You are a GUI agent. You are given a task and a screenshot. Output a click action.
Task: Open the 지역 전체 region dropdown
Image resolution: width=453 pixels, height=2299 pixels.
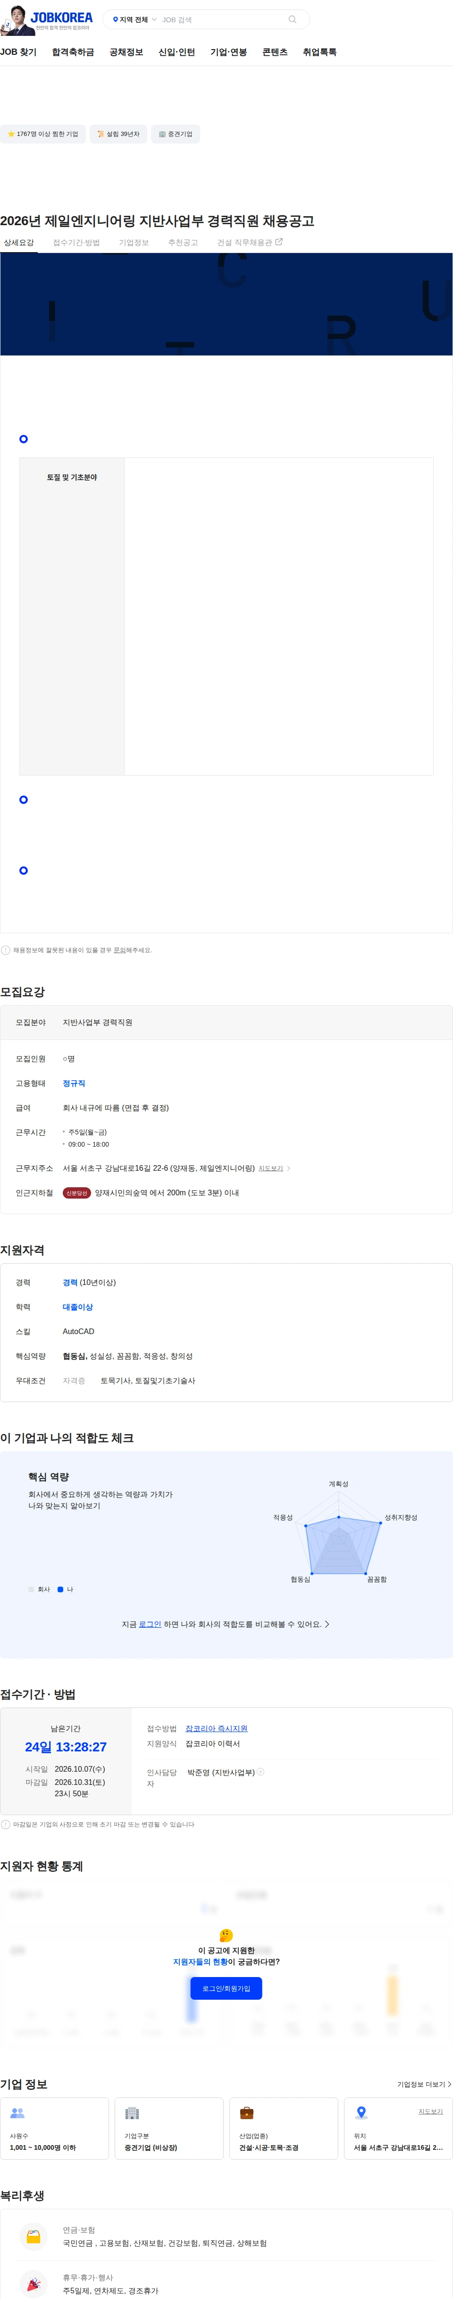(134, 20)
